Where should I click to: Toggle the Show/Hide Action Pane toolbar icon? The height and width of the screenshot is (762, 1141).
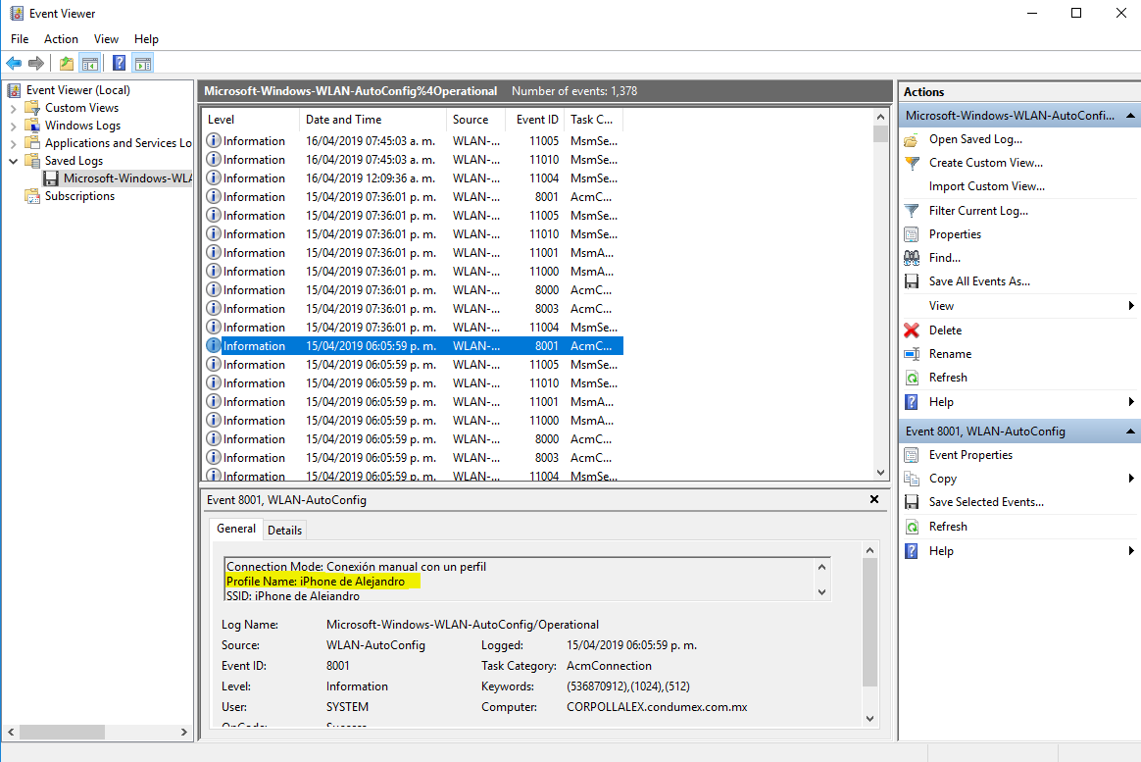click(143, 64)
